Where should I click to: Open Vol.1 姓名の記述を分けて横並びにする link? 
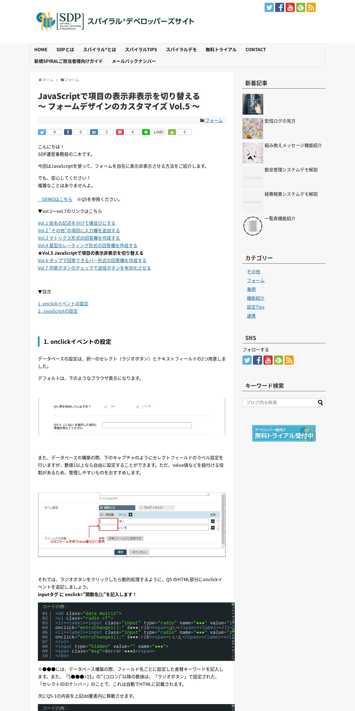pos(77,223)
